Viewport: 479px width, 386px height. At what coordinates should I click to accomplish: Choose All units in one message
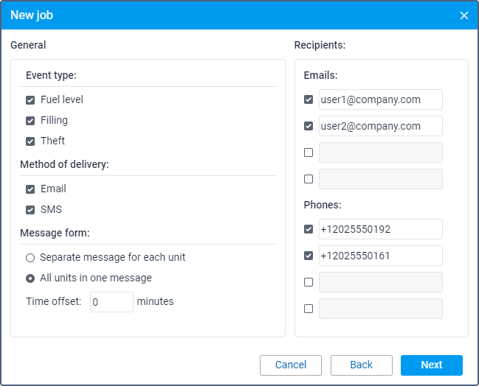(x=30, y=278)
